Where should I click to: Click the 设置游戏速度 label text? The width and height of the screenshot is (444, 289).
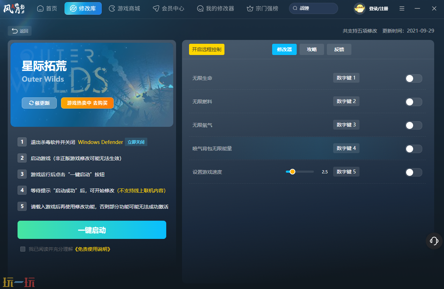207,172
